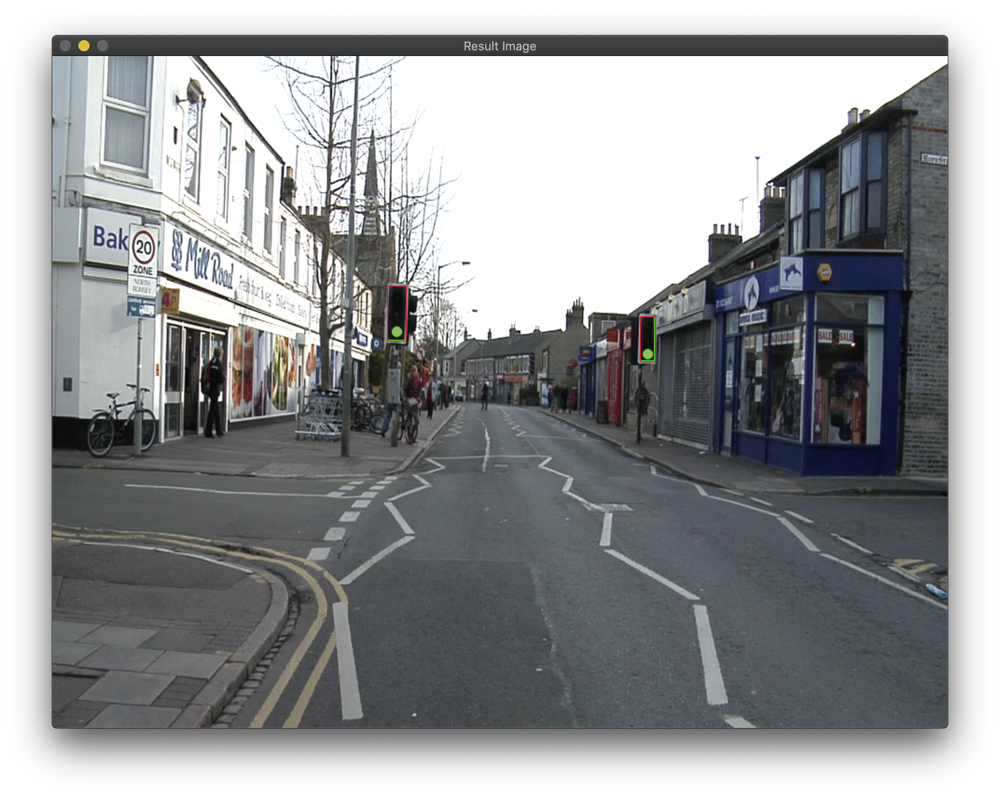Click the grayed-out zoom window button
Image resolution: width=1000 pixels, height=797 pixels.
(103, 46)
